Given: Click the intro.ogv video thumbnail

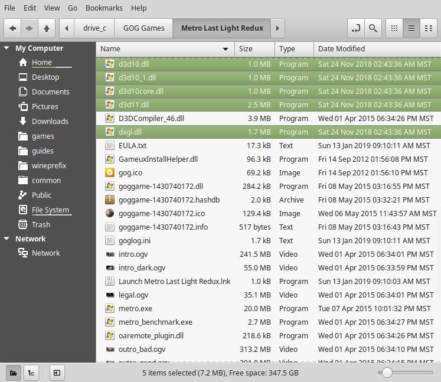Looking at the screenshot, I should click(110, 254).
